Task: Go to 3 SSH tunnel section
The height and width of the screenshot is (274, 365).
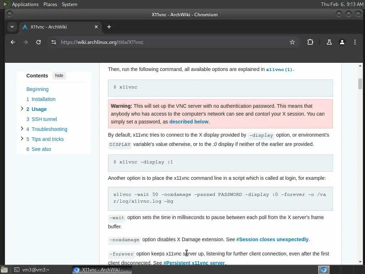Action: [42, 119]
